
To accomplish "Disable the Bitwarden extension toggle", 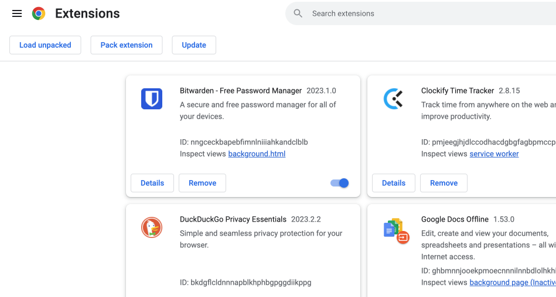I will point(340,183).
